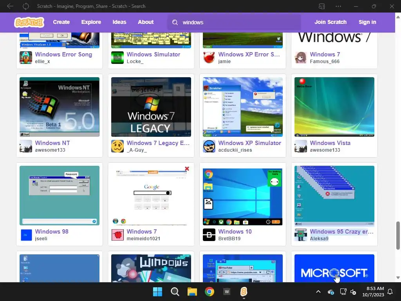Open pixel-art 'Windows' thumbnail in bottom row

pyautogui.click(x=151, y=268)
